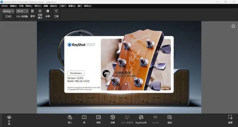Expand the Startup workspace dropdown
The height and width of the screenshot is (127, 238).
point(8,11)
